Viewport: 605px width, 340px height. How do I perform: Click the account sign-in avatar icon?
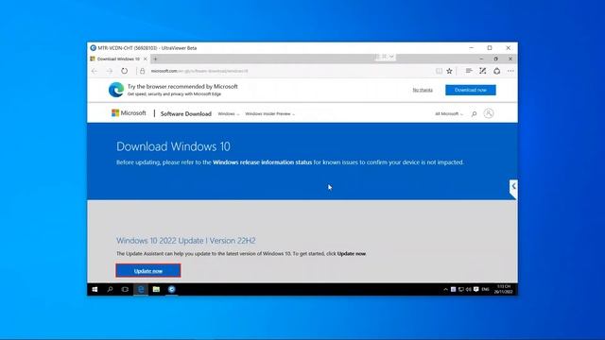pyautogui.click(x=489, y=113)
